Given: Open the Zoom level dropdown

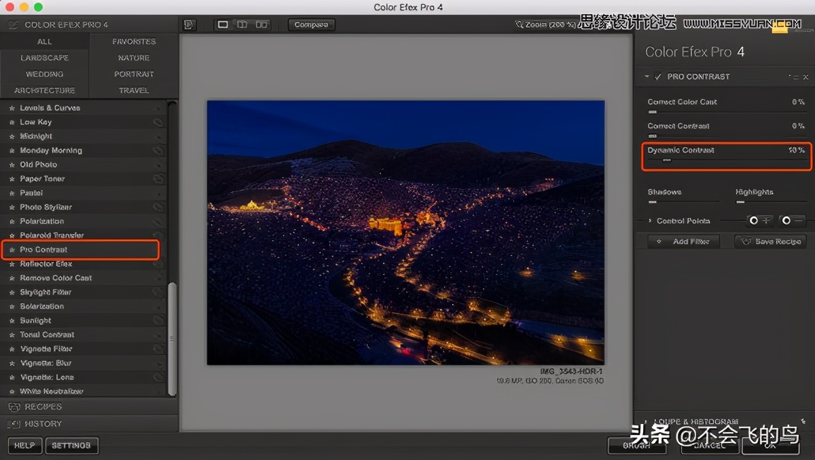Looking at the screenshot, I should tap(543, 23).
